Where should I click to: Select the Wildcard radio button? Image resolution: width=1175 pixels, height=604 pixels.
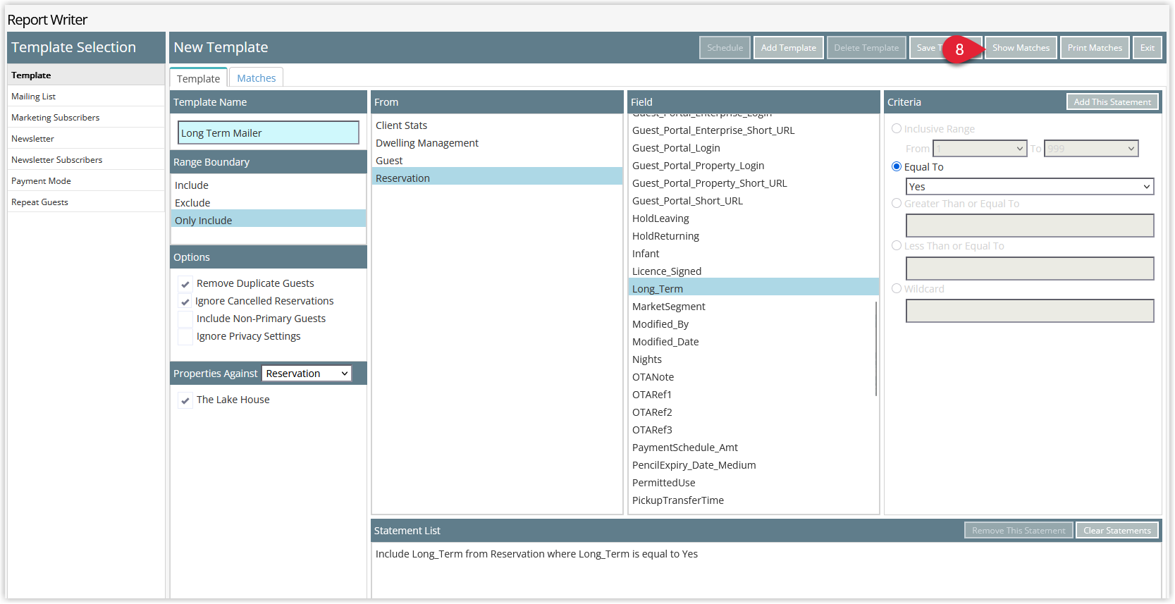pyautogui.click(x=897, y=289)
